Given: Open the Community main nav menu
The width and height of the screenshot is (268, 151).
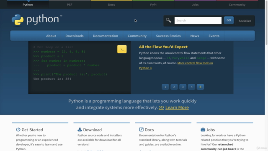Looking at the screenshot, I should point(137,36).
